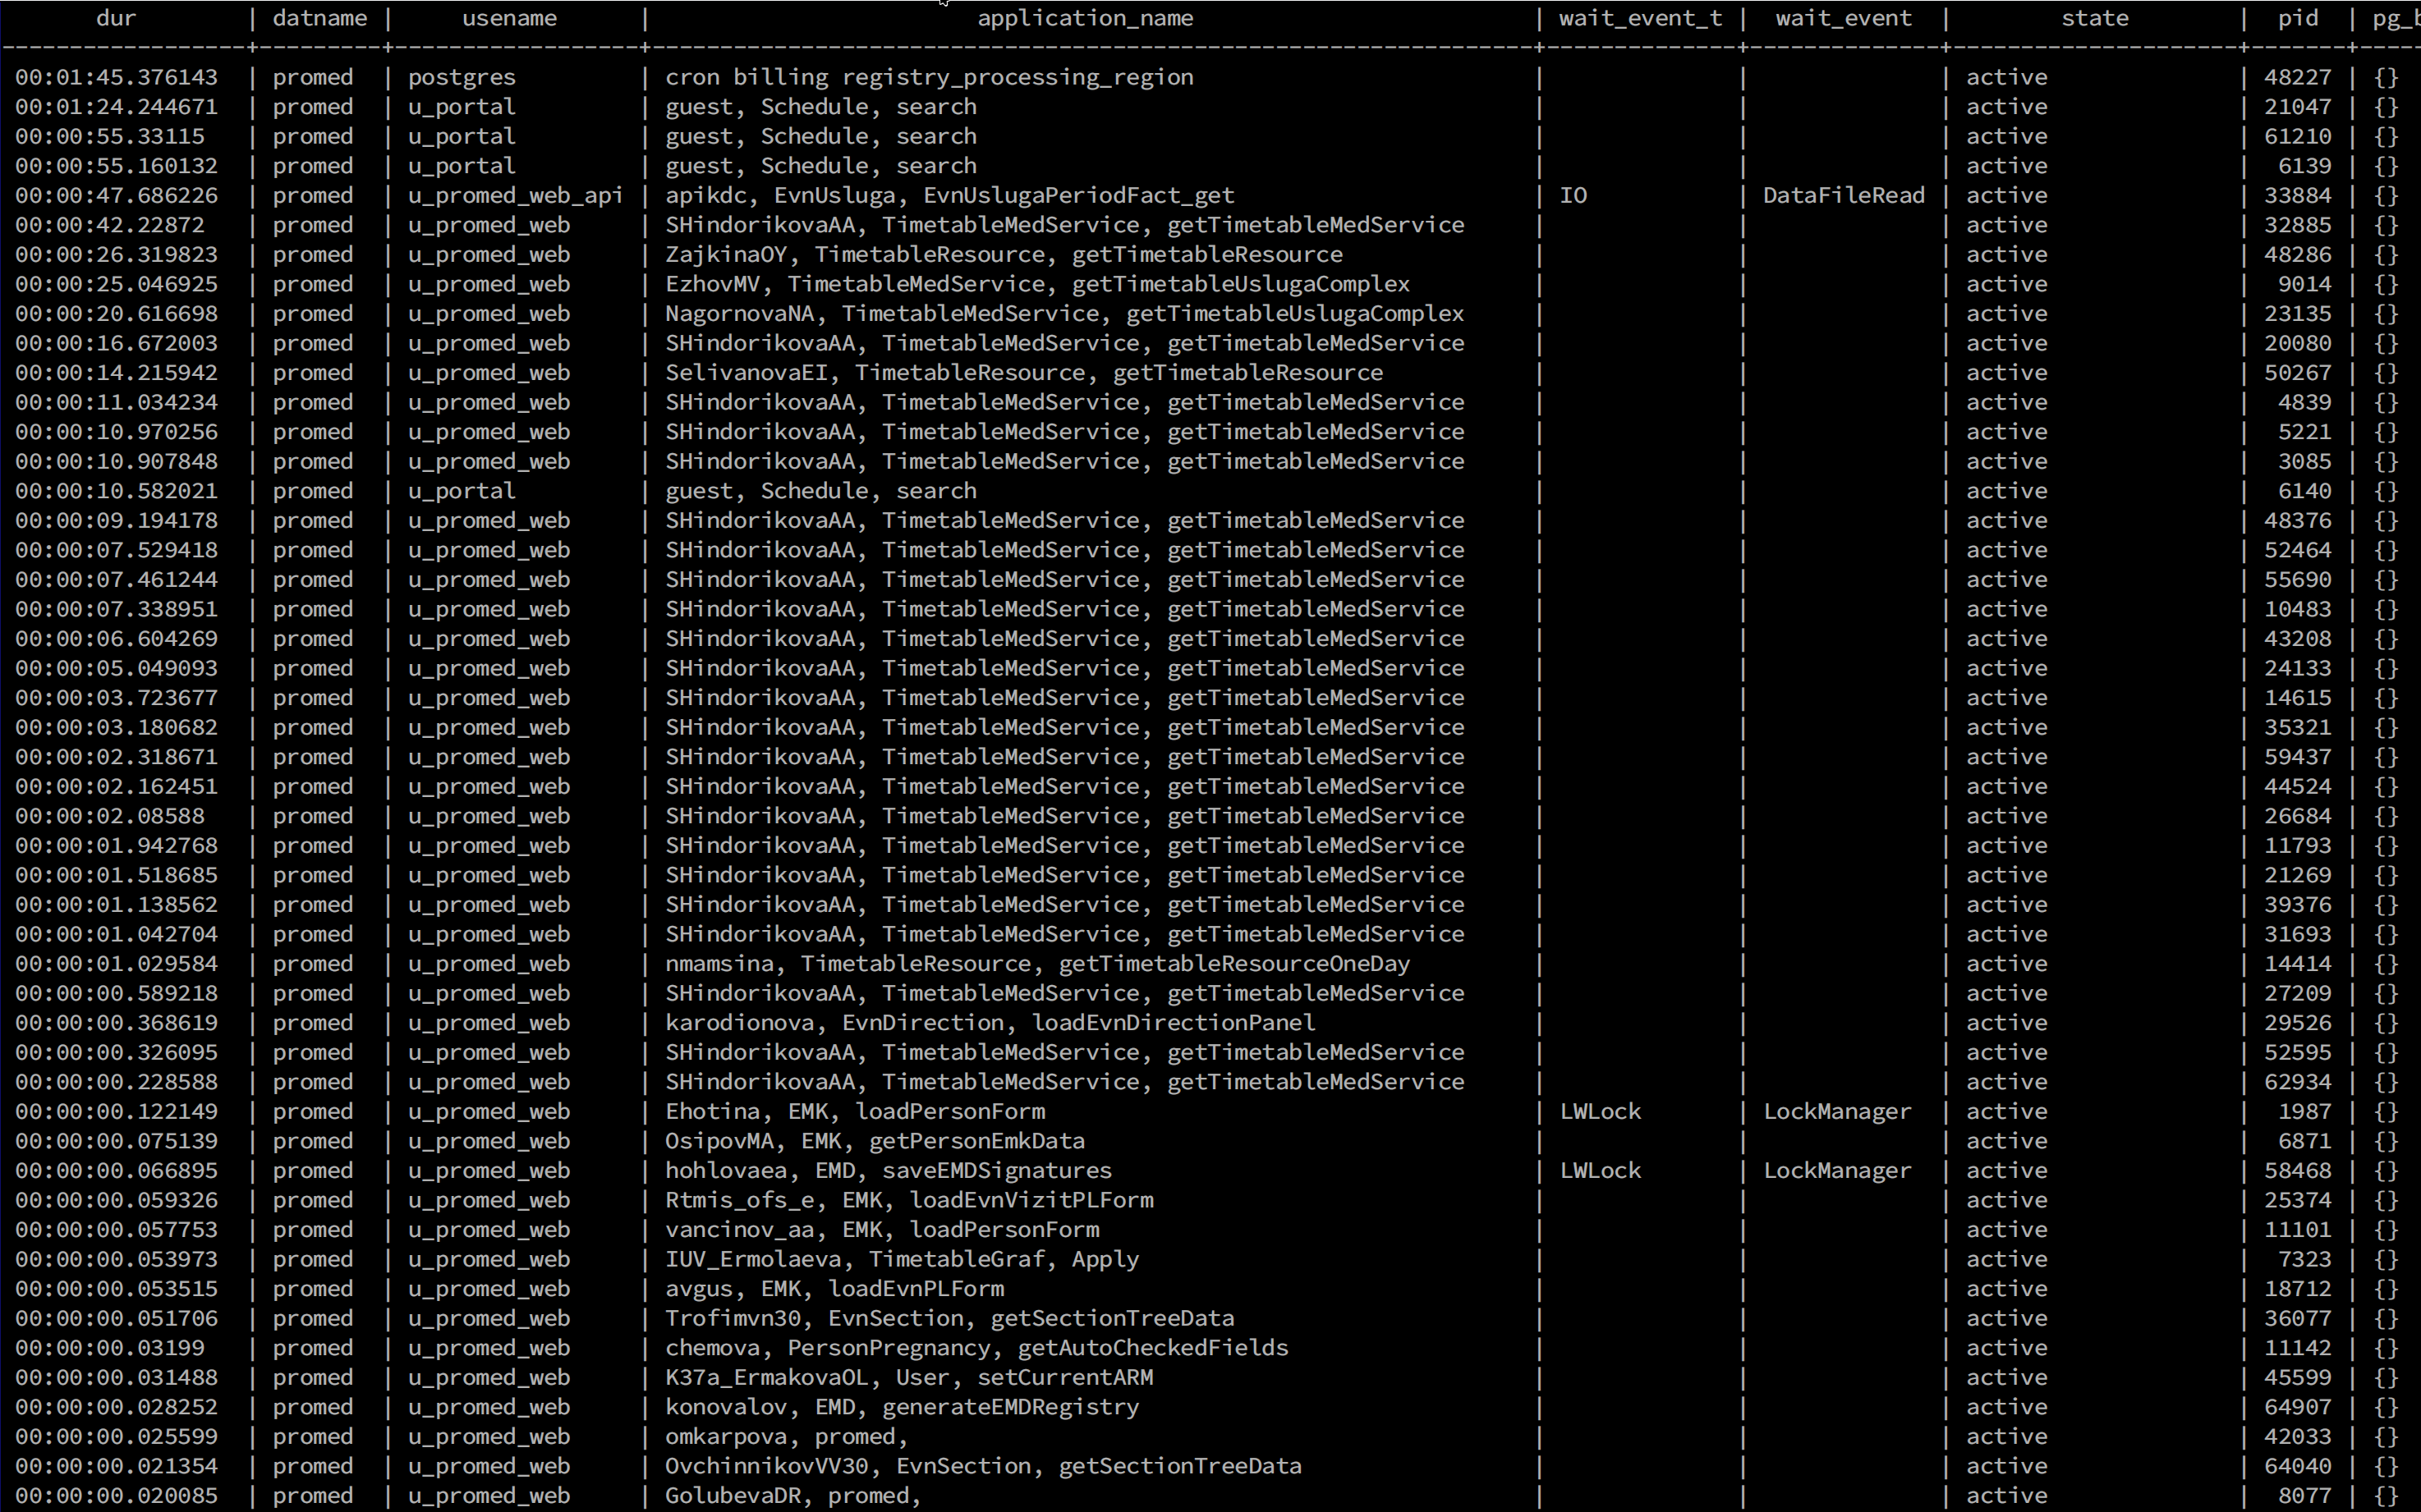Click the 'u_promed_web_api' username cell

point(515,196)
